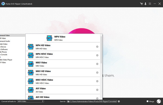The width and height of the screenshot is (163, 105).
Task: Open settings gear for AVI HD Video
Action: pos(97,98)
